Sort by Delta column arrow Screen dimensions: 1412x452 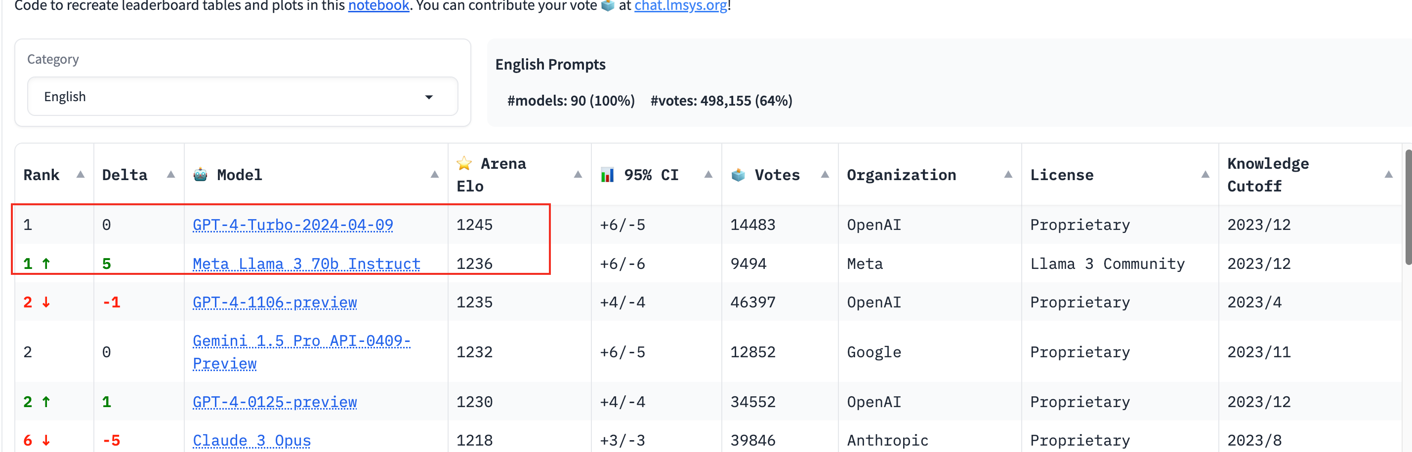[x=171, y=175]
